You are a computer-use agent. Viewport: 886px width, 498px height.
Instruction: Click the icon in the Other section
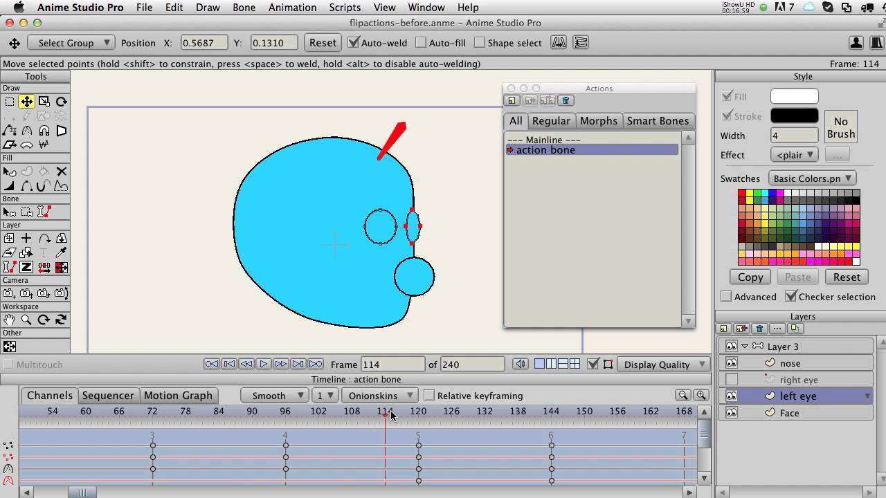tap(9, 347)
